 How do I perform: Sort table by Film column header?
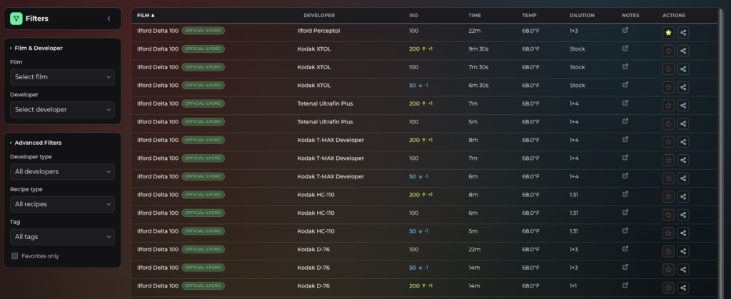[146, 15]
